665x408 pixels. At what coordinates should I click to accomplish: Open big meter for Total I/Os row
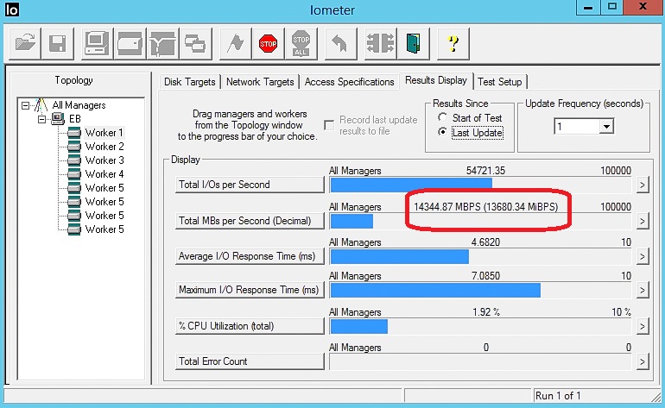click(x=643, y=185)
